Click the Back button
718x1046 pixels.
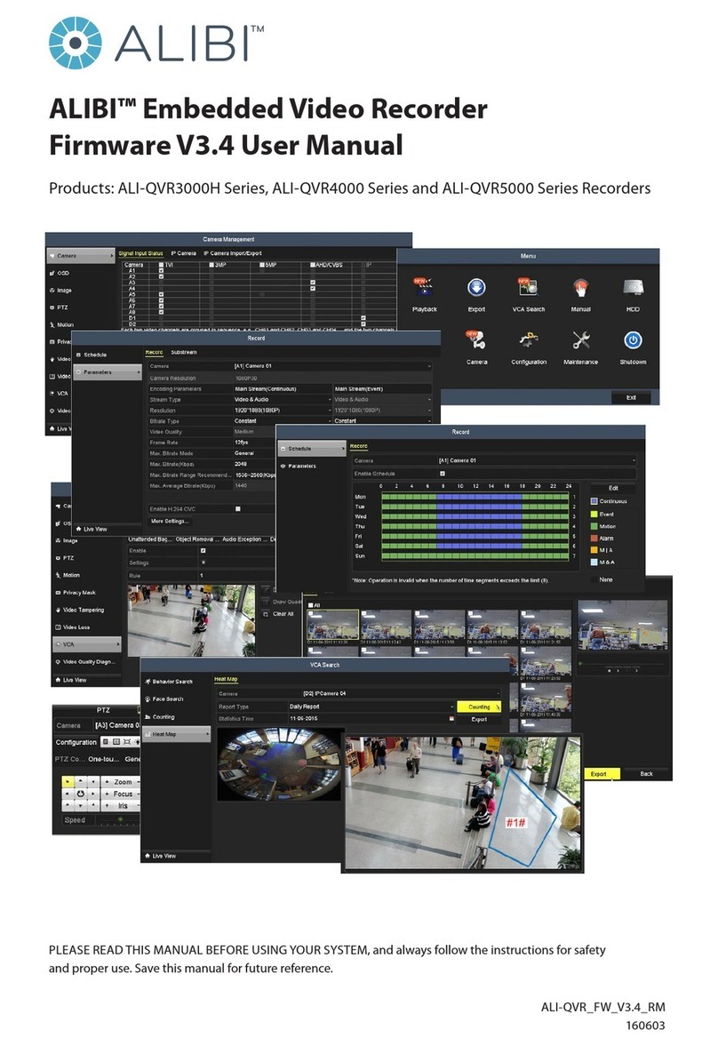647,774
